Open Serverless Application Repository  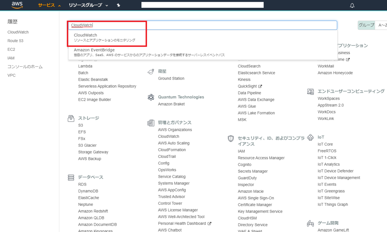[107, 86]
